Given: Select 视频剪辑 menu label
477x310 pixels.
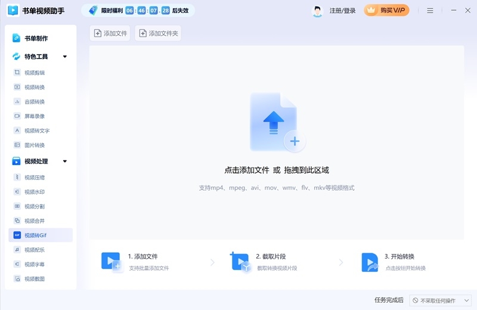Looking at the screenshot, I should point(35,73).
